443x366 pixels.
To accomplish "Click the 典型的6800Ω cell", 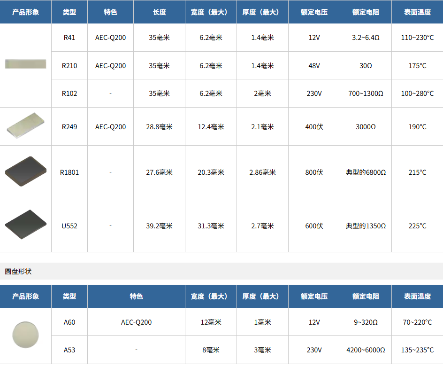I will [x=366, y=172].
